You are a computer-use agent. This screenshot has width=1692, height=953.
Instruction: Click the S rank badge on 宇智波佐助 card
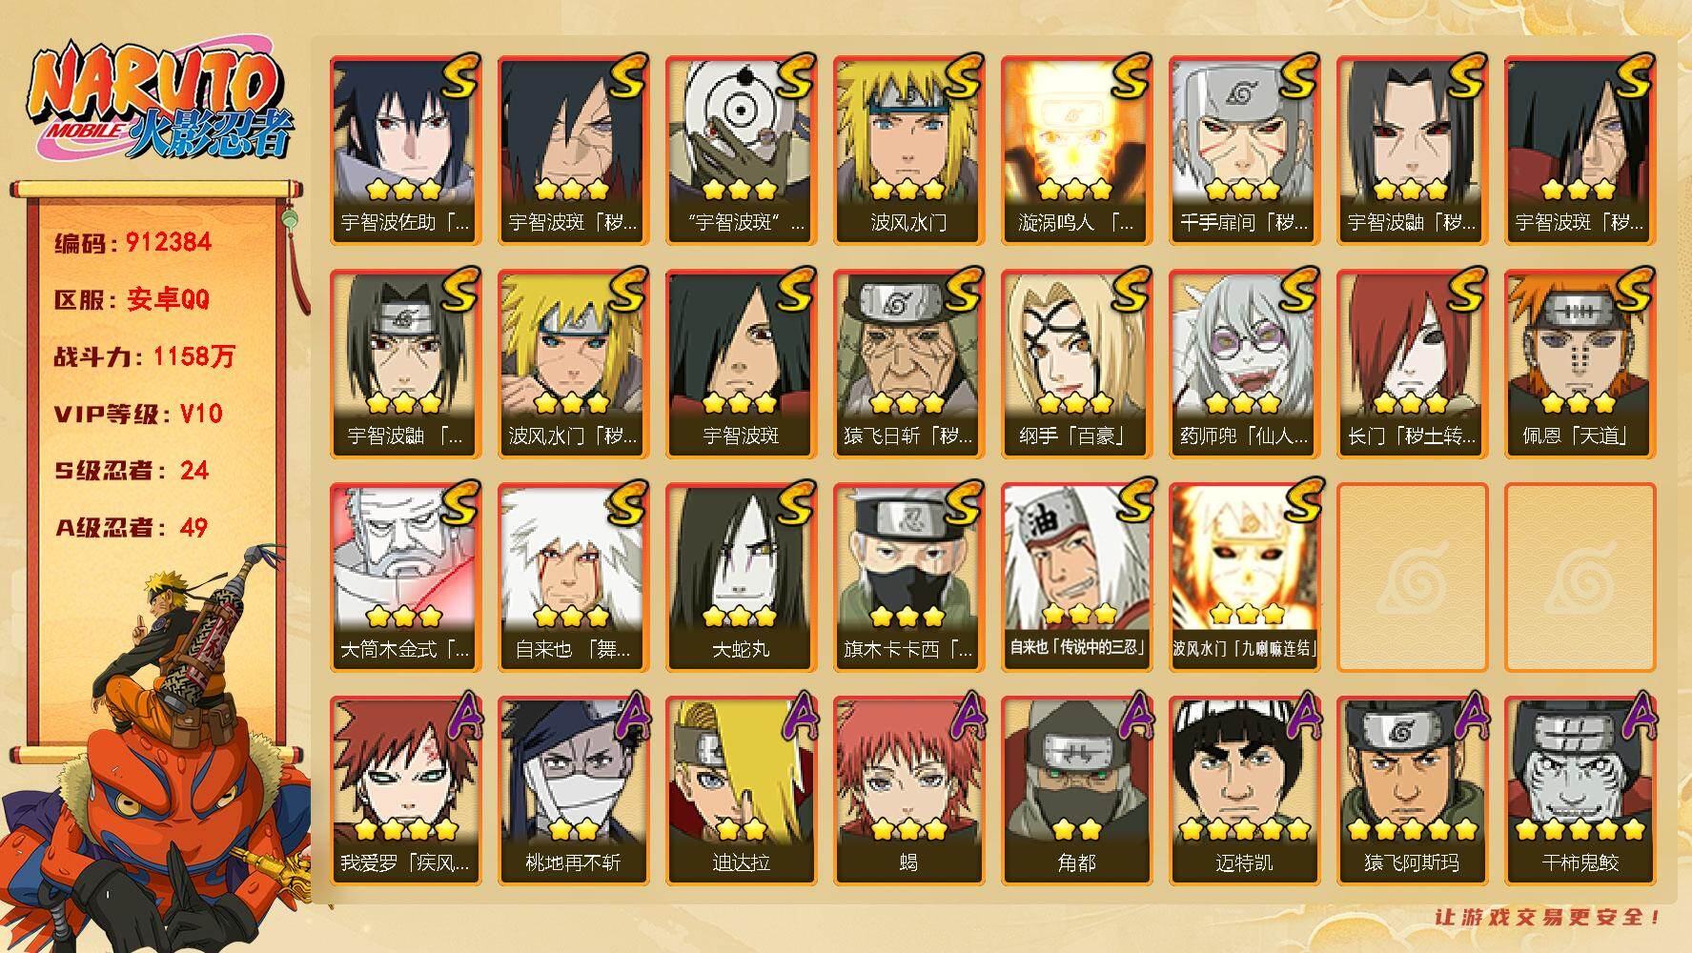[459, 76]
